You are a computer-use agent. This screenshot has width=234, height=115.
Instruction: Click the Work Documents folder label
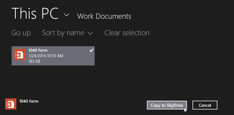click(x=104, y=16)
